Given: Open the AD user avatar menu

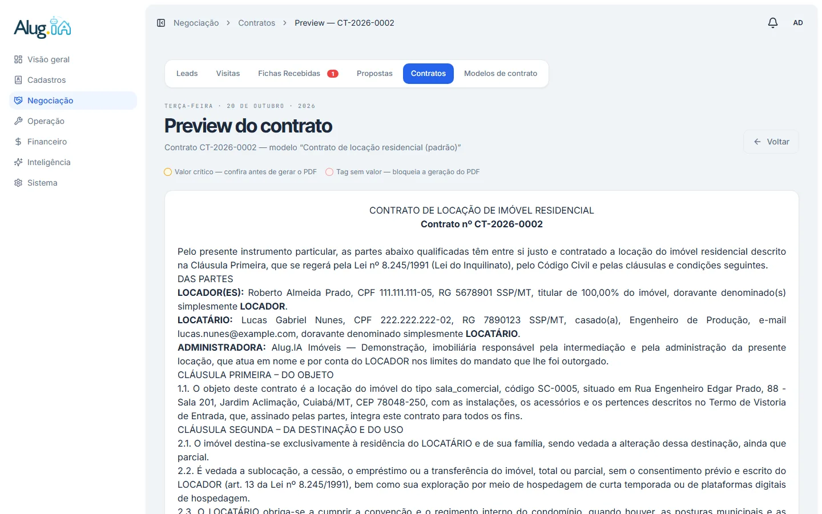Looking at the screenshot, I should pyautogui.click(x=798, y=23).
